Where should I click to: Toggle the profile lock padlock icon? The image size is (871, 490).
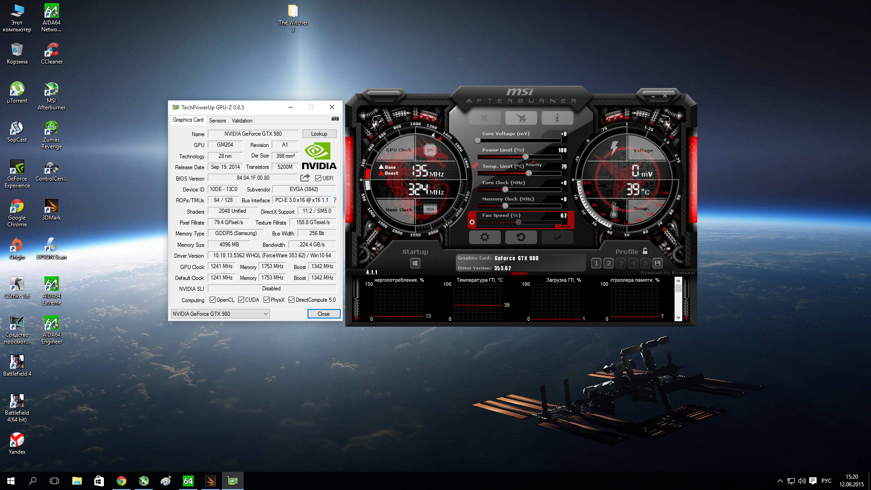[645, 251]
